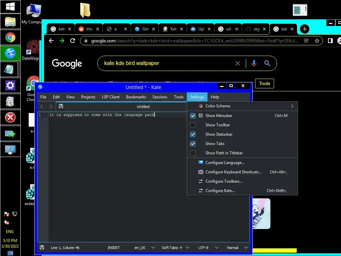Click Configure Toolbars... menu entry
341x256 pixels.
pyautogui.click(x=242, y=181)
